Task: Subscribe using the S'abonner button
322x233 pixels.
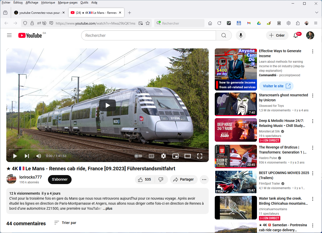Action: pos(60,179)
